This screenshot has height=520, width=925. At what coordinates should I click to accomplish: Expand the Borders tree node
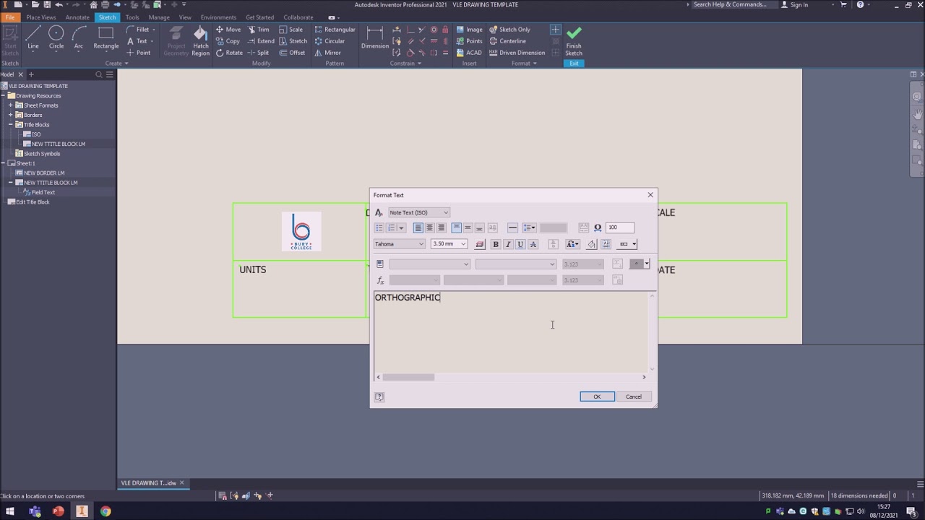pos(10,115)
